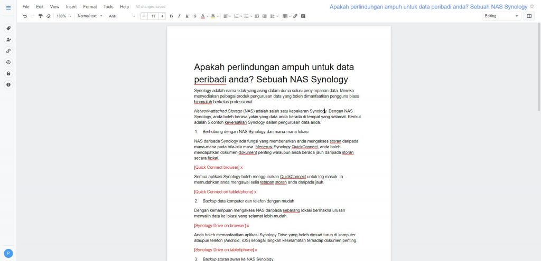Open the File menu
Screen dimensions: 541x261
pos(26,6)
